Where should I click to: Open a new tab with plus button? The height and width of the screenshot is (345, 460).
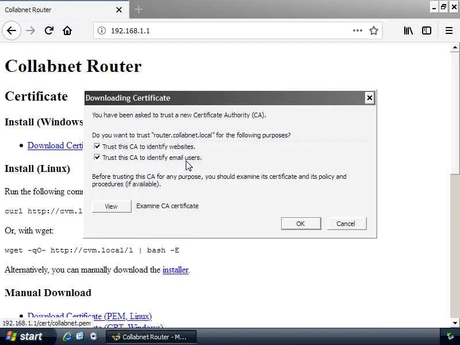click(x=139, y=9)
